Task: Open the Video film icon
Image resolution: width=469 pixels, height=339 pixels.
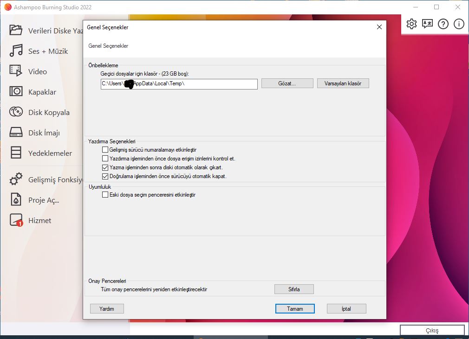Action: (x=16, y=71)
